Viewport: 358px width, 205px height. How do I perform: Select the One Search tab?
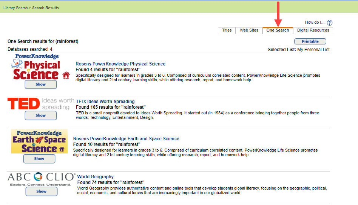pos(278,30)
